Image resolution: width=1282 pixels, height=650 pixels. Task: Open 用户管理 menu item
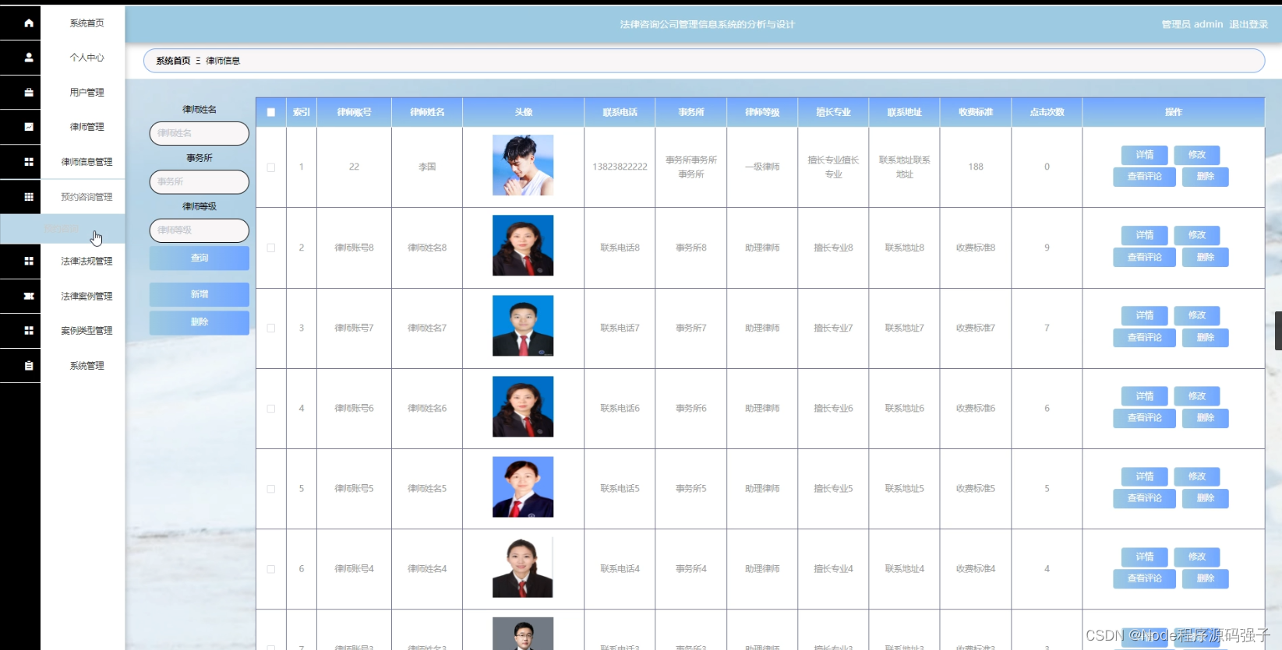(x=87, y=93)
